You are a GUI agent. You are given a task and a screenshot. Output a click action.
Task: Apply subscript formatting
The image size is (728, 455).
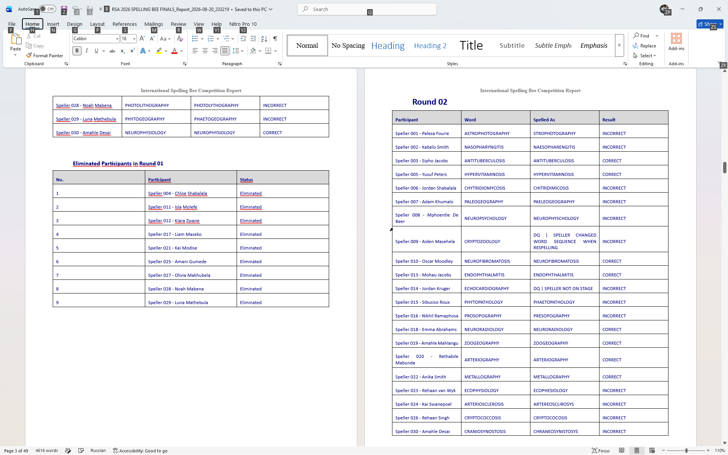click(x=122, y=51)
